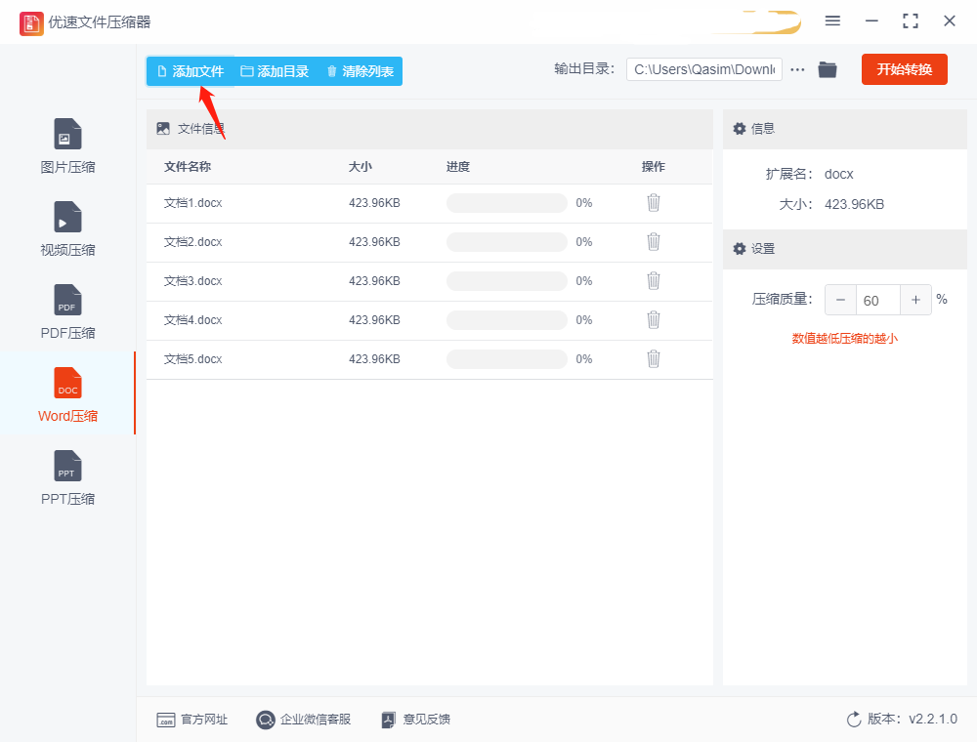Open the PPT压缩 section
Viewport: 977px width, 742px height.
coord(67,477)
